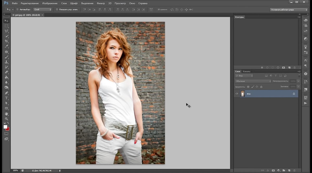The height and width of the screenshot is (173, 312).
Task: Select the Horizontal Type tool
Action: click(x=6, y=98)
